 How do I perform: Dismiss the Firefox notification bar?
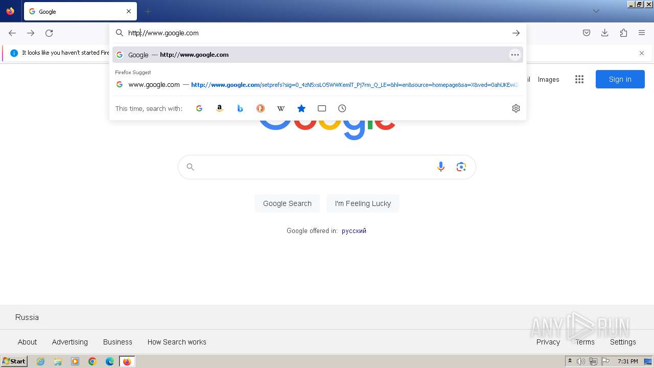tap(642, 53)
